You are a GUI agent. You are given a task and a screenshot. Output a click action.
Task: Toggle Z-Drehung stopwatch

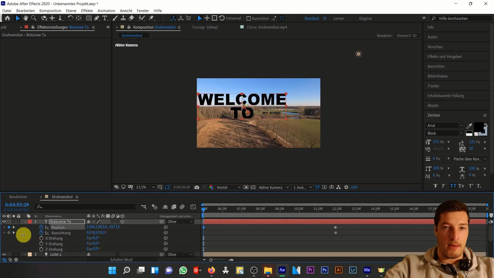[x=41, y=249]
